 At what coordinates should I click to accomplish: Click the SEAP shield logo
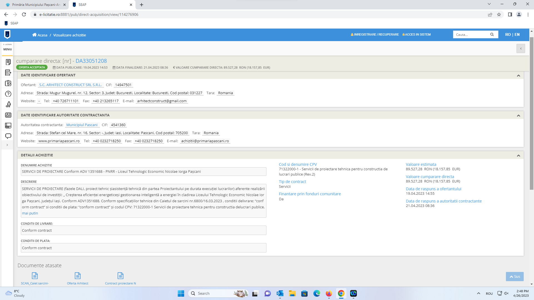tap(7, 34)
